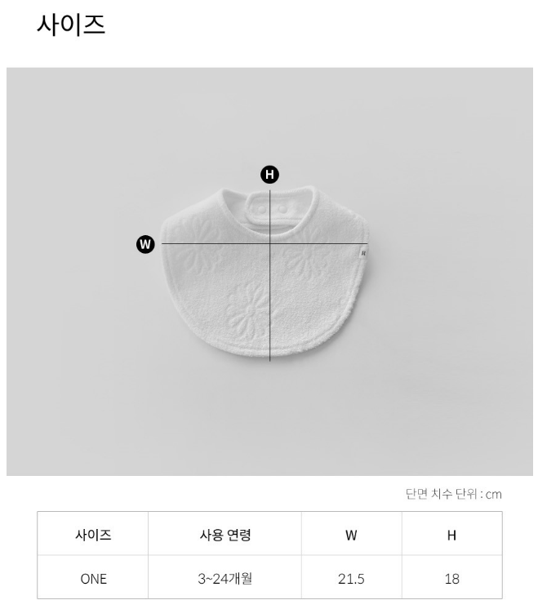Click the intersection of the measurement lines
Screen dimensions: 538x609
pyautogui.click(x=270, y=243)
